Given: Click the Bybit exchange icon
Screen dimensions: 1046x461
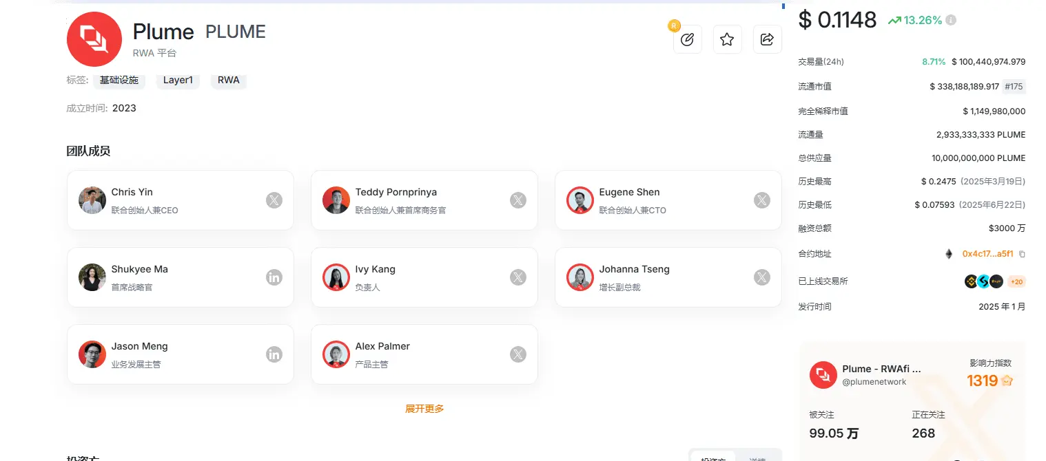Looking at the screenshot, I should 996,281.
